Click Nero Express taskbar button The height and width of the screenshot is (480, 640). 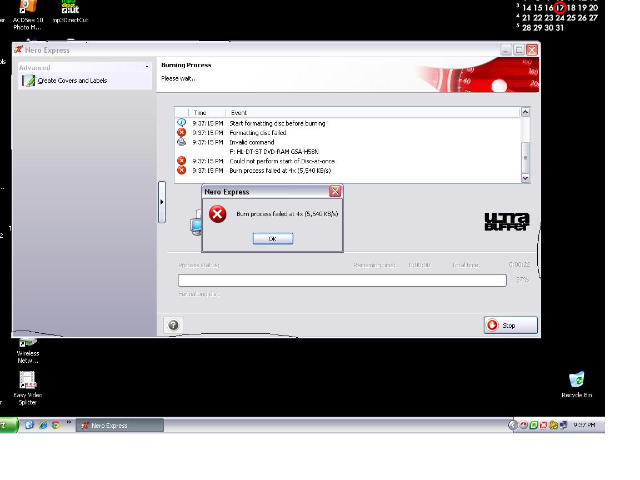119,426
